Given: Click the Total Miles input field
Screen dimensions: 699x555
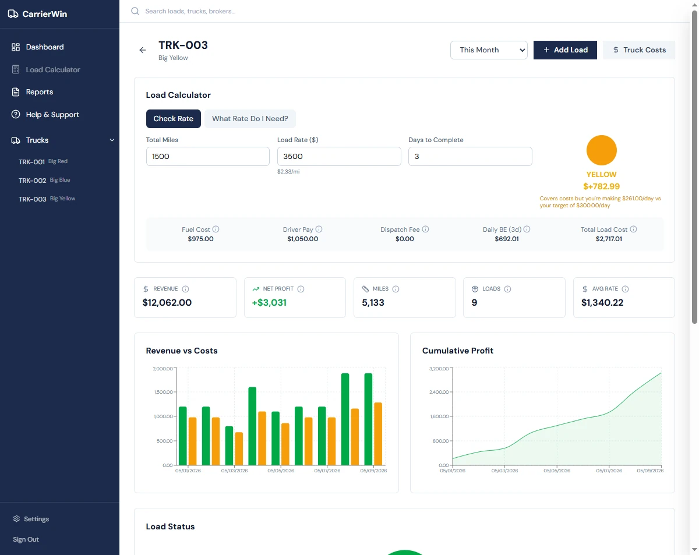Looking at the screenshot, I should tap(208, 156).
